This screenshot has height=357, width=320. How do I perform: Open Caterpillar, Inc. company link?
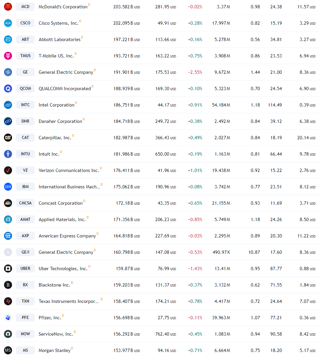click(55, 138)
